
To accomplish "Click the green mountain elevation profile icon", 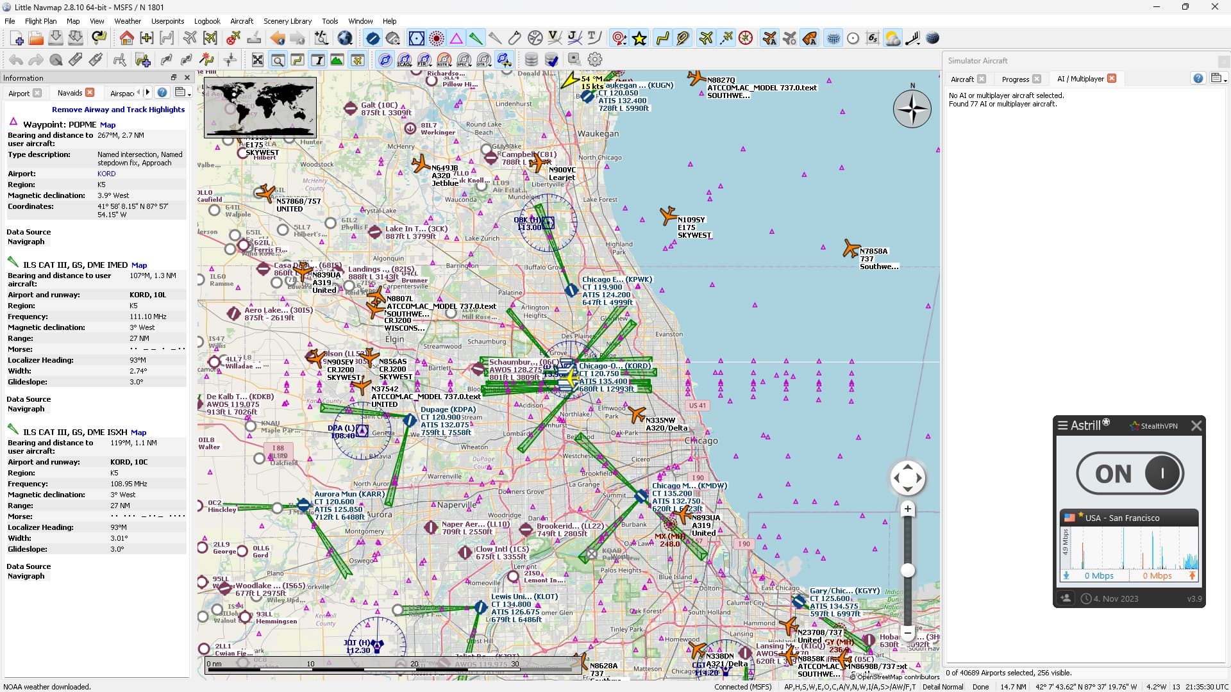I will (337, 60).
